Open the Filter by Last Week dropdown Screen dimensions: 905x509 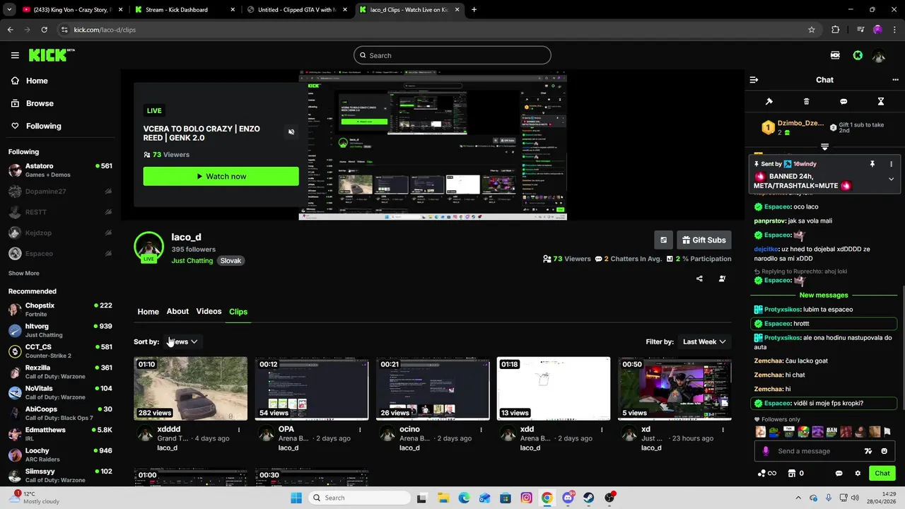click(703, 341)
